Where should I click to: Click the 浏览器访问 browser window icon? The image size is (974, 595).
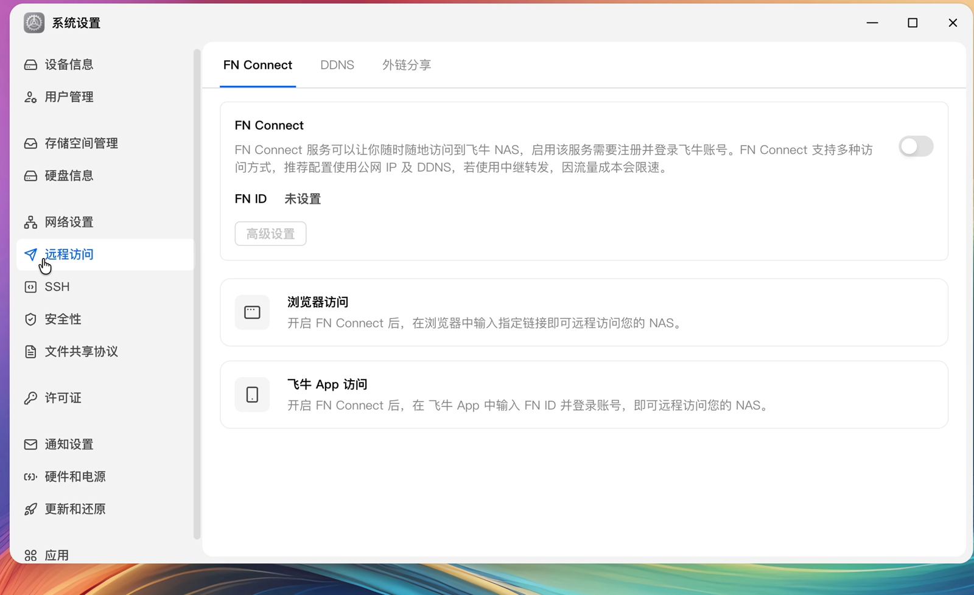pyautogui.click(x=252, y=312)
